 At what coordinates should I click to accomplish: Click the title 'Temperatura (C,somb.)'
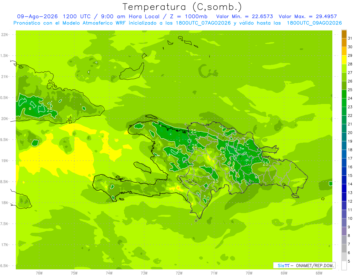(182, 7)
